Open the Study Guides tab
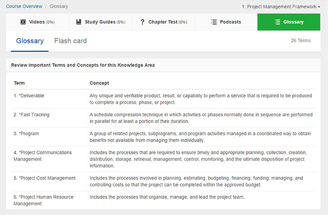Viewport: 328px width, 215px height. point(101,22)
